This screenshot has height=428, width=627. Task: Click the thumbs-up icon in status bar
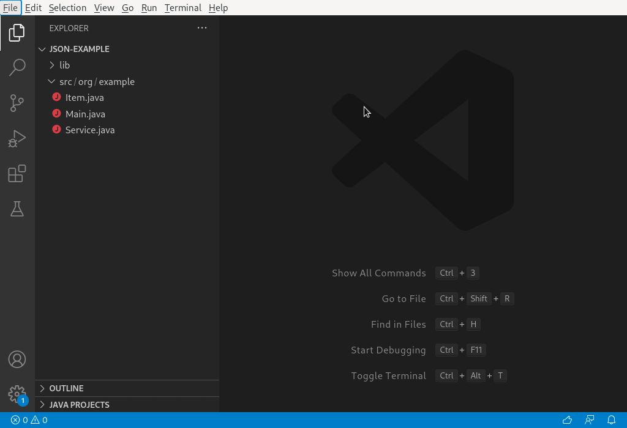point(567,420)
